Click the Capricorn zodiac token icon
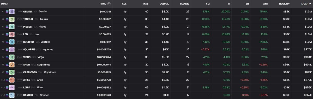This screenshot has width=313, height=99. (12, 72)
